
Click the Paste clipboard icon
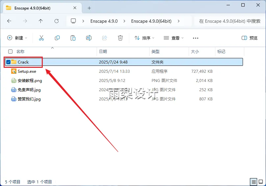coord(73,38)
